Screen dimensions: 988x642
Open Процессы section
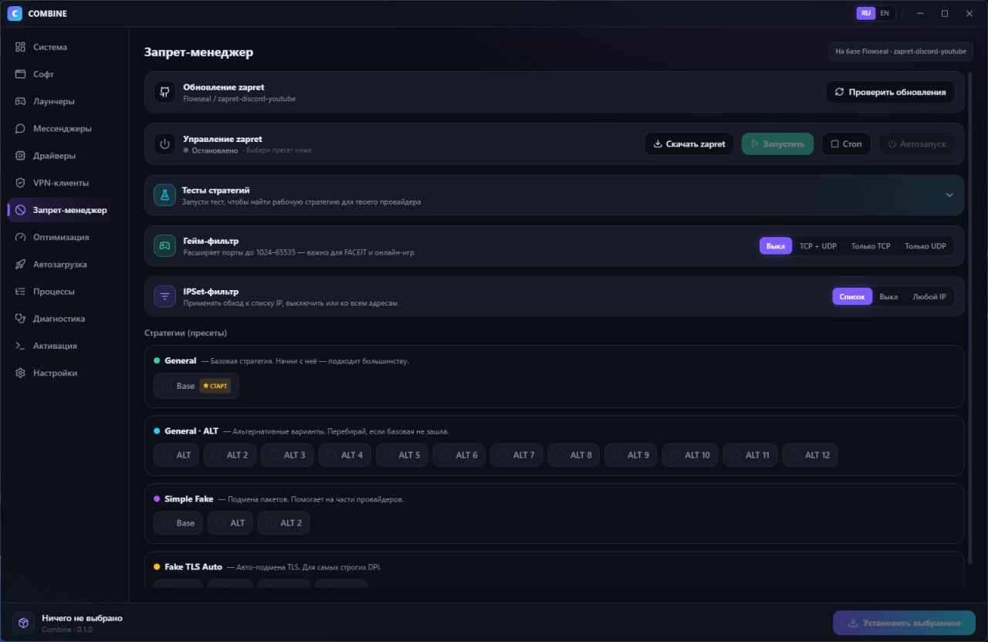(64, 292)
